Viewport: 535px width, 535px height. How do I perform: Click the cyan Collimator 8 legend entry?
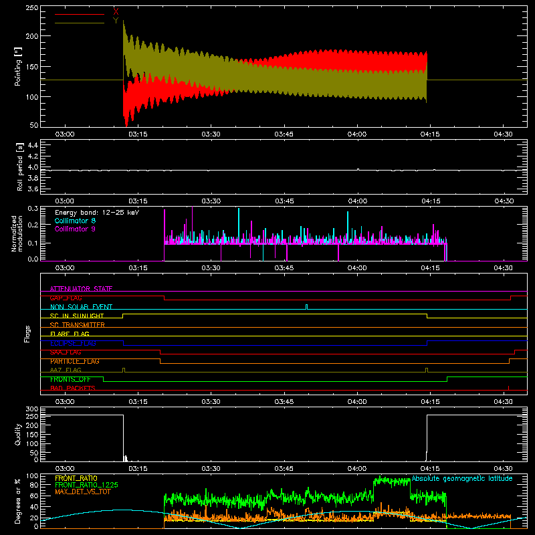click(x=75, y=221)
